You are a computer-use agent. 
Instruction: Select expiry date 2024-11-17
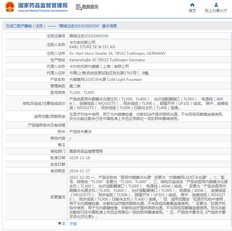coord(80,171)
